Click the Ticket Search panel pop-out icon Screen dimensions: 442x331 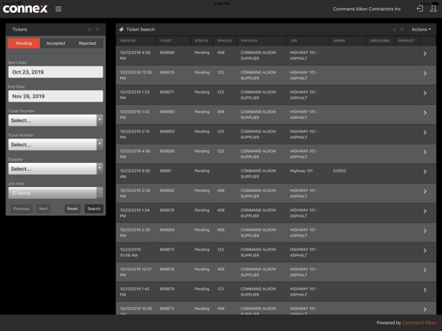tap(395, 30)
